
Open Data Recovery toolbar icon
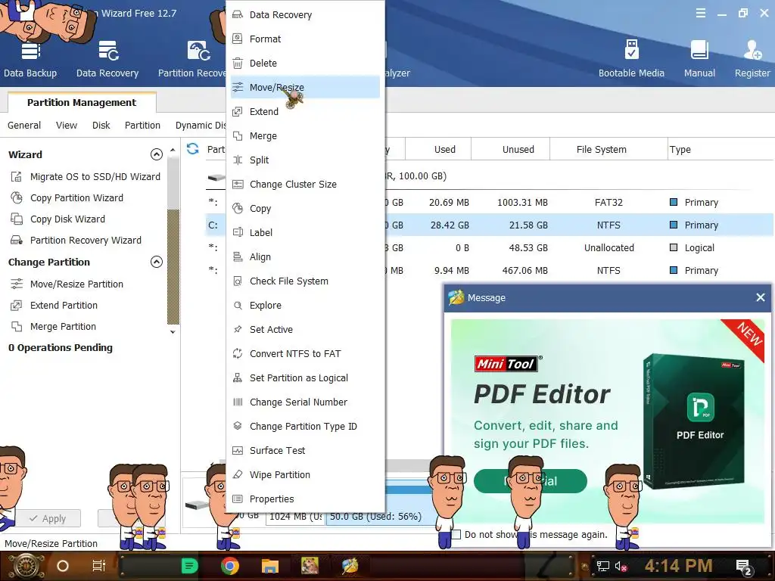107,59
